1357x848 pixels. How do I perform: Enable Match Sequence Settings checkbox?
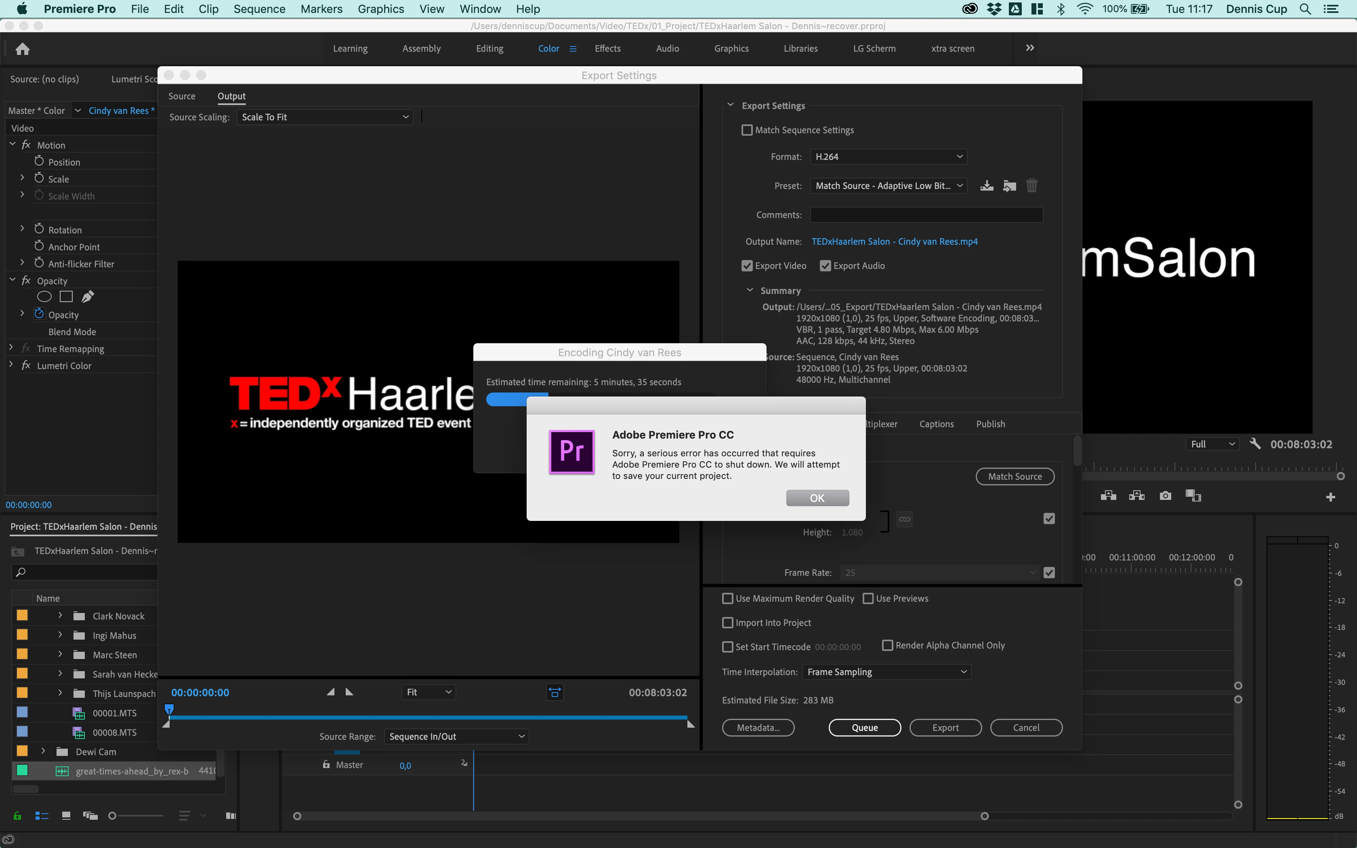[747, 130]
